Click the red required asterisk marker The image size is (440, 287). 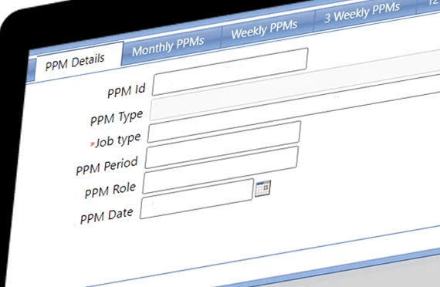coord(93,144)
